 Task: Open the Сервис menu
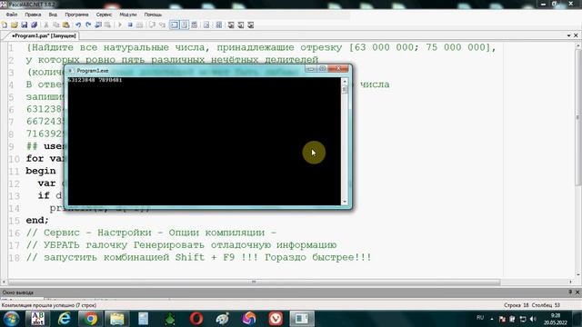tap(104, 15)
